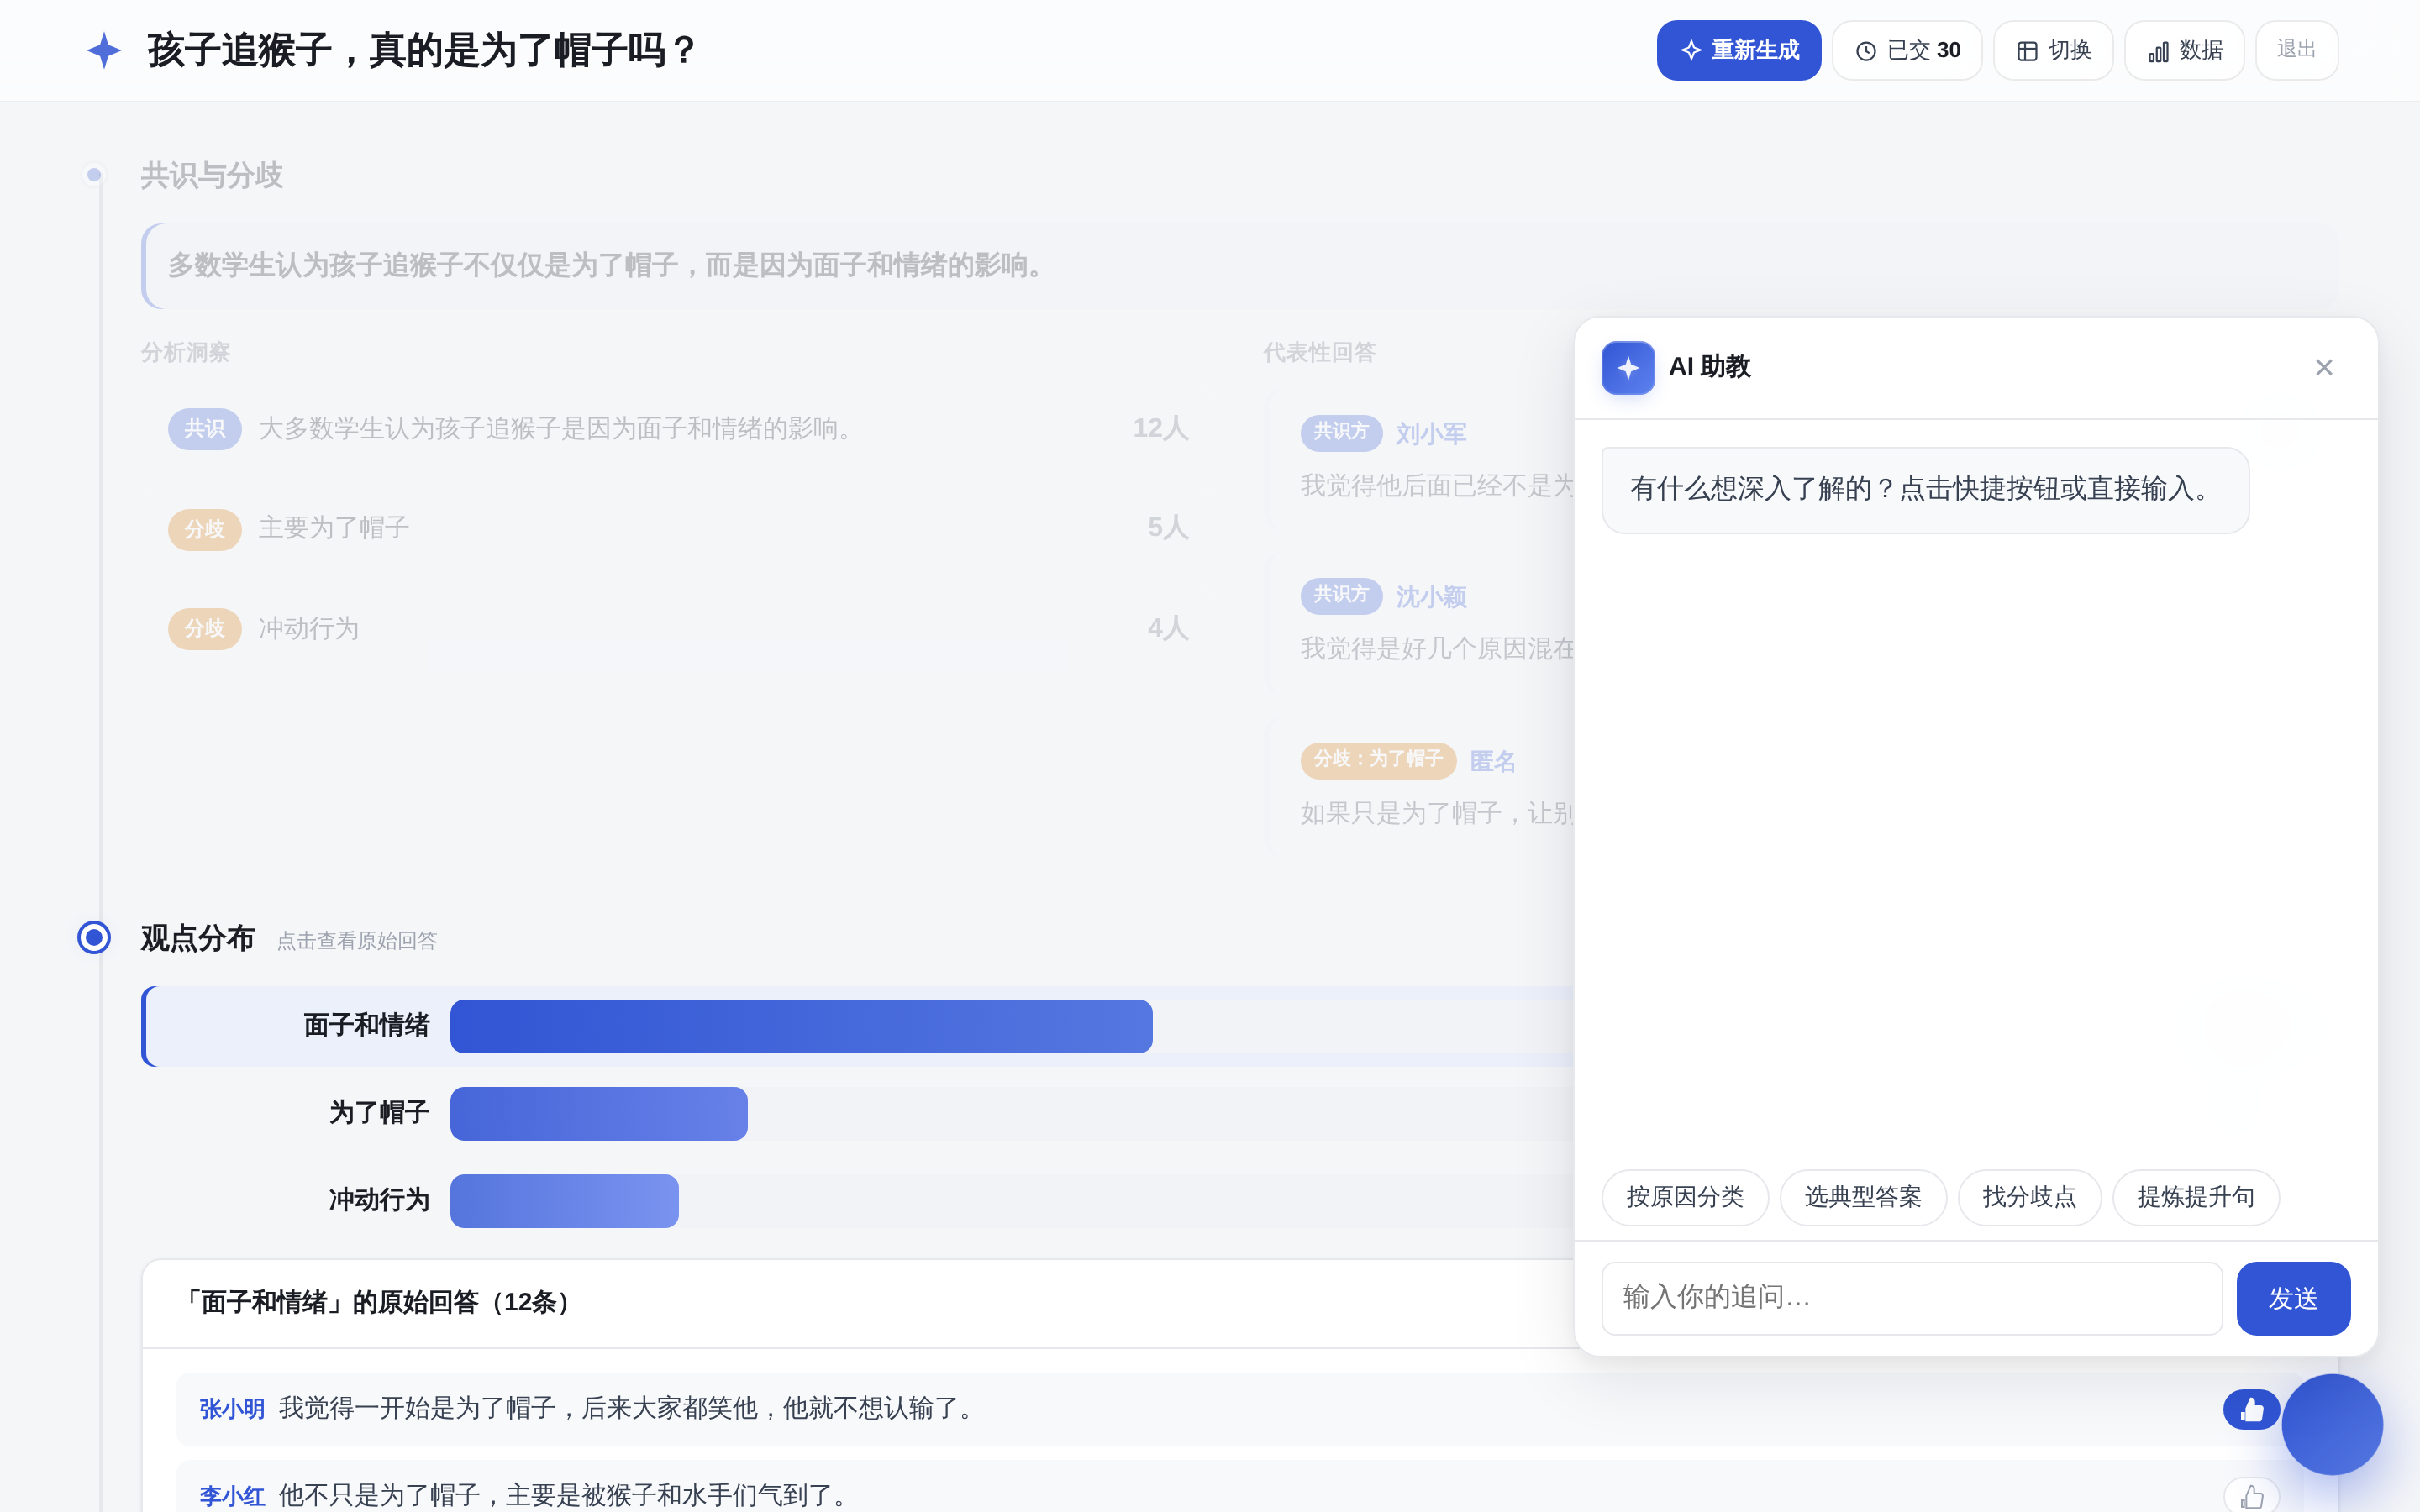This screenshot has height=1512, width=2420.
Task: Select the 面子和情绪 distribution bar
Action: tap(800, 1026)
